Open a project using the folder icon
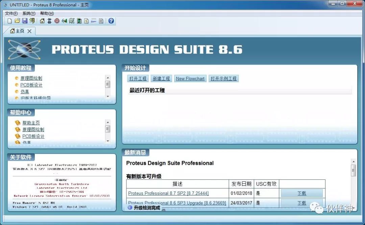The height and width of the screenshot is (225, 365). 17,21
